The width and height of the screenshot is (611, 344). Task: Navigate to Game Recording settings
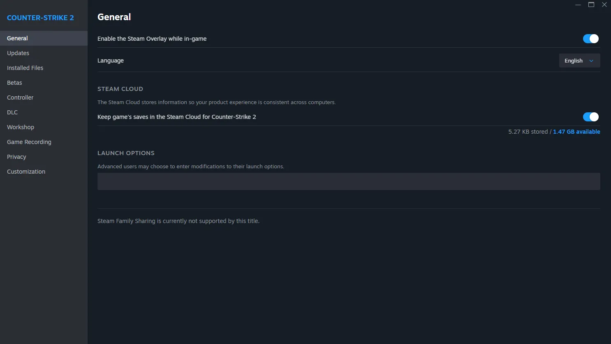[29, 142]
